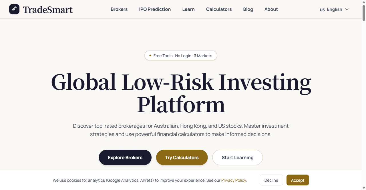Image resolution: width=366 pixels, height=190 pixels.
Task: Click the US flag language indicator
Action: pos(322,9)
